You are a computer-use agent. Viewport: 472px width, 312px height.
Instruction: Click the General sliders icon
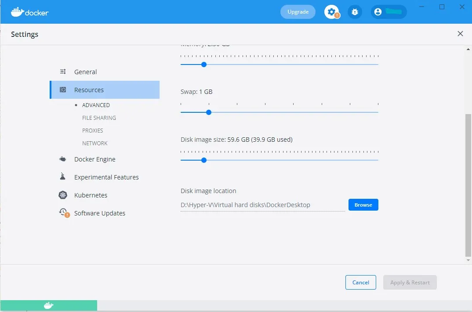click(63, 72)
